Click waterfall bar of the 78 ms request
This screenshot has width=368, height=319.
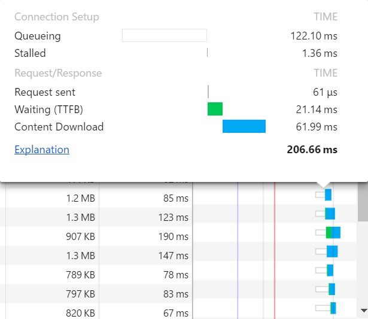pos(330,271)
